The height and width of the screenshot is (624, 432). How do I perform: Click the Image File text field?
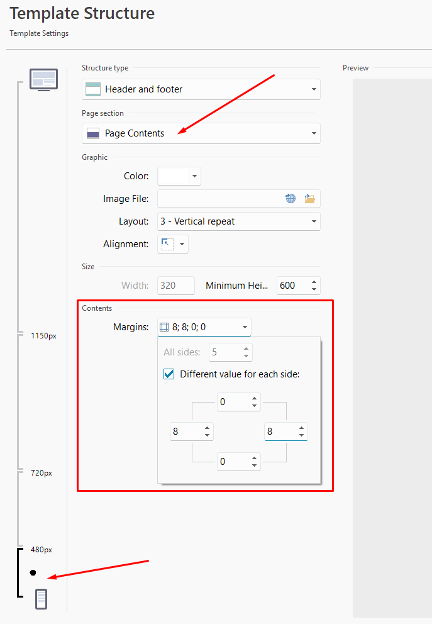click(x=219, y=199)
